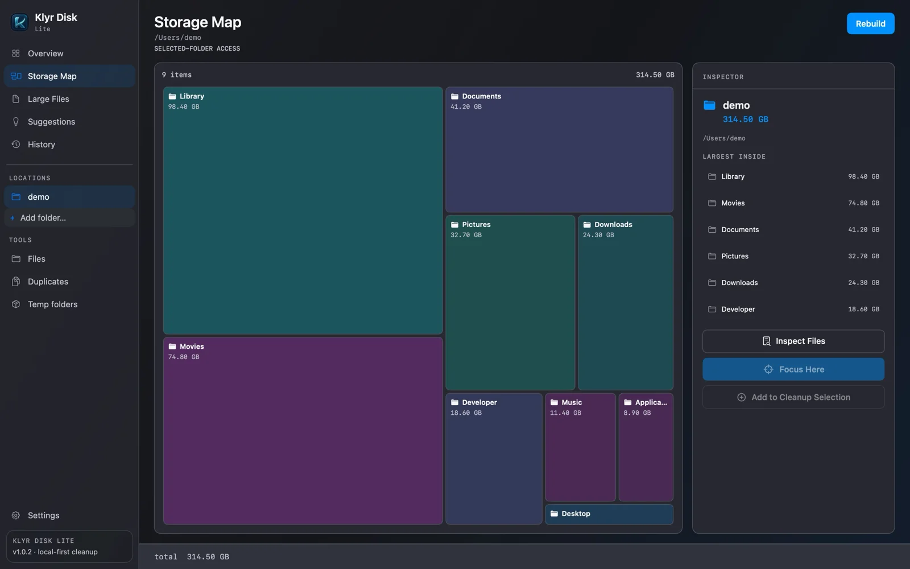Click the magnifier icon on Inspect Files
The image size is (910, 569).
(x=767, y=341)
